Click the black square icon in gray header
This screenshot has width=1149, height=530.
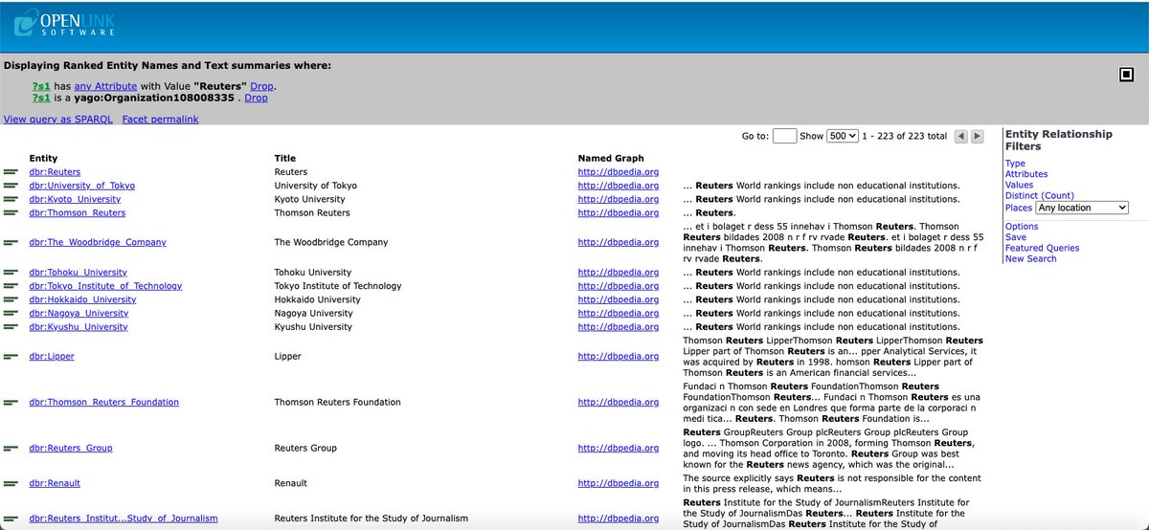click(1127, 75)
